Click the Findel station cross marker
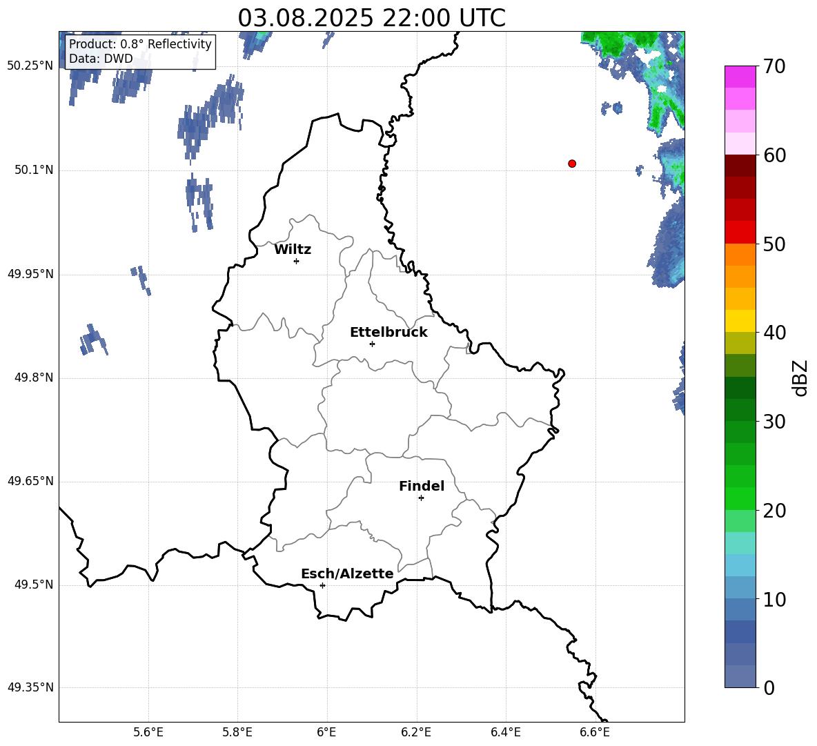This screenshot has width=817, height=746. click(x=421, y=498)
